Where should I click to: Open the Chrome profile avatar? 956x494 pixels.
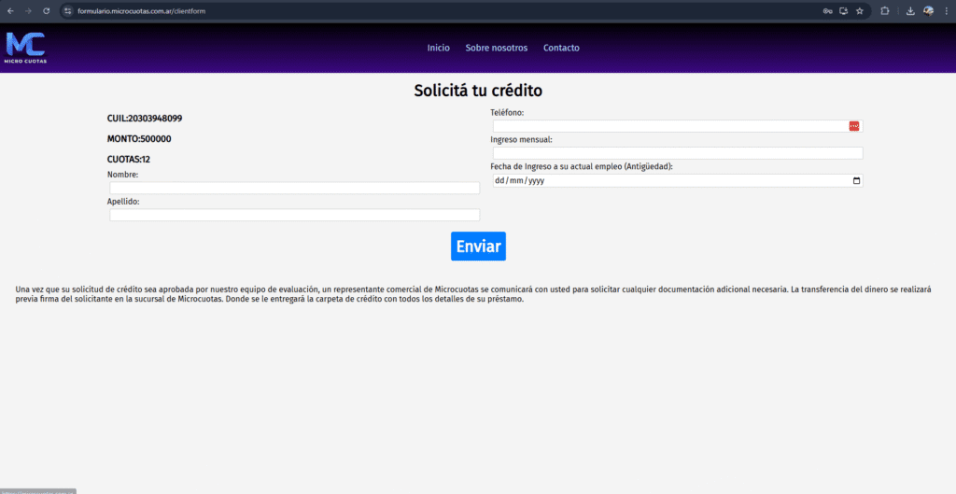(929, 11)
